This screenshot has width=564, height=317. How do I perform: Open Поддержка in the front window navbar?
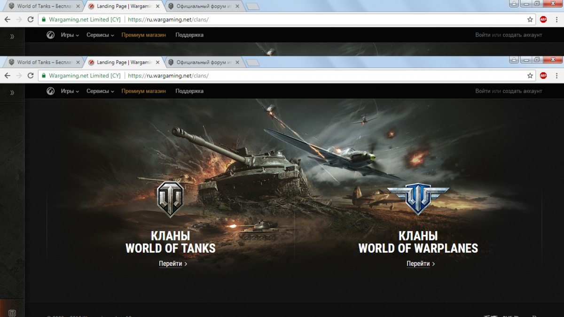point(189,91)
